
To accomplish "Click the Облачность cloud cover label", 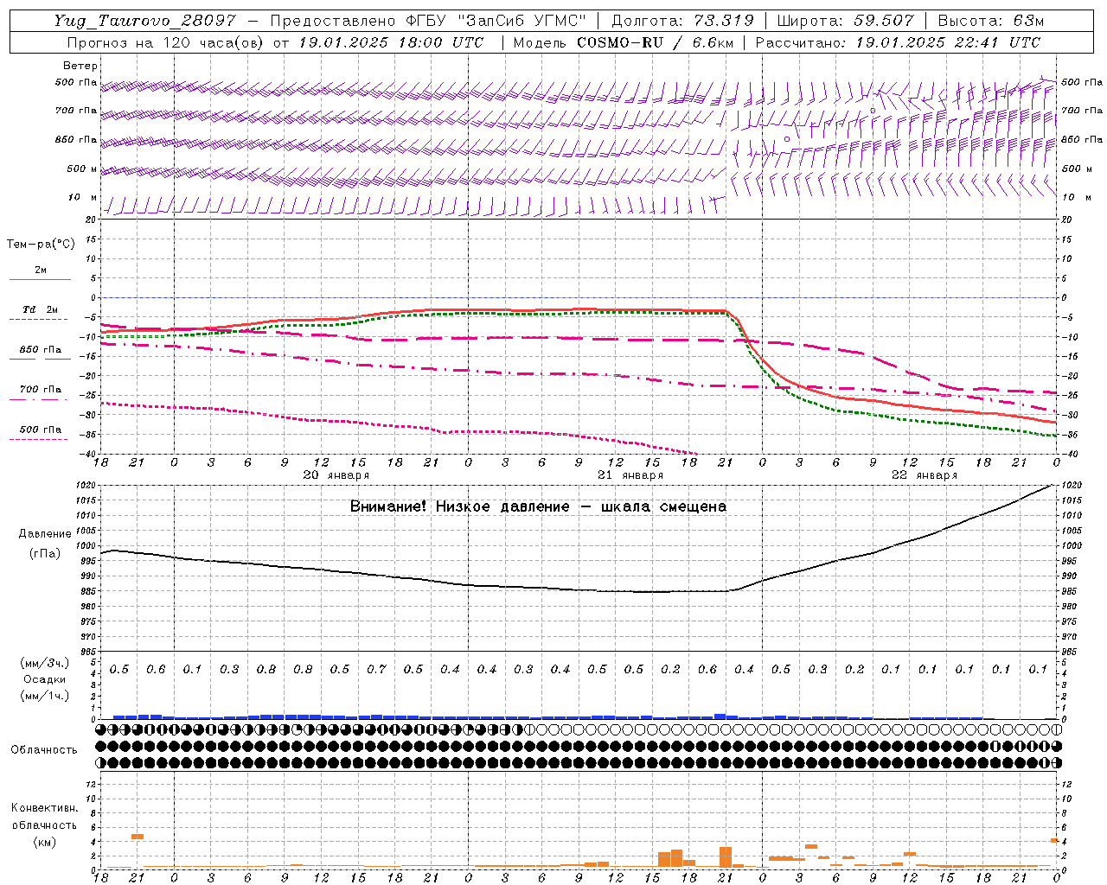I will 44,750.
